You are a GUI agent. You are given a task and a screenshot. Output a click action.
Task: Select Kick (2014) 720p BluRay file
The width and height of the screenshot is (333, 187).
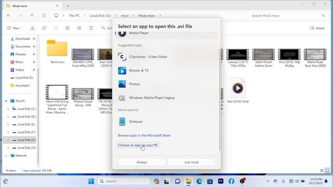coord(289,58)
